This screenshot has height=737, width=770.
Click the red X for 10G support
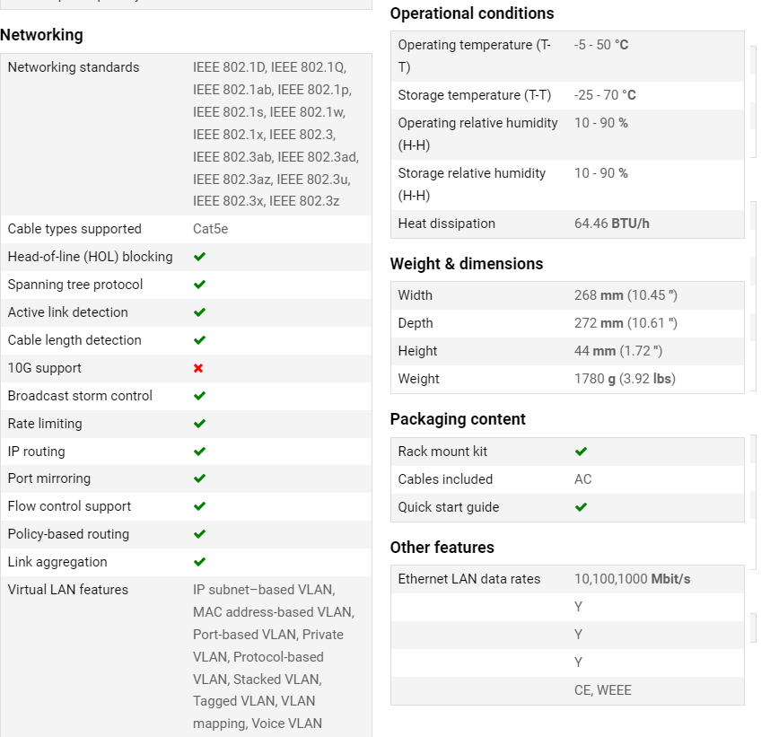(198, 368)
